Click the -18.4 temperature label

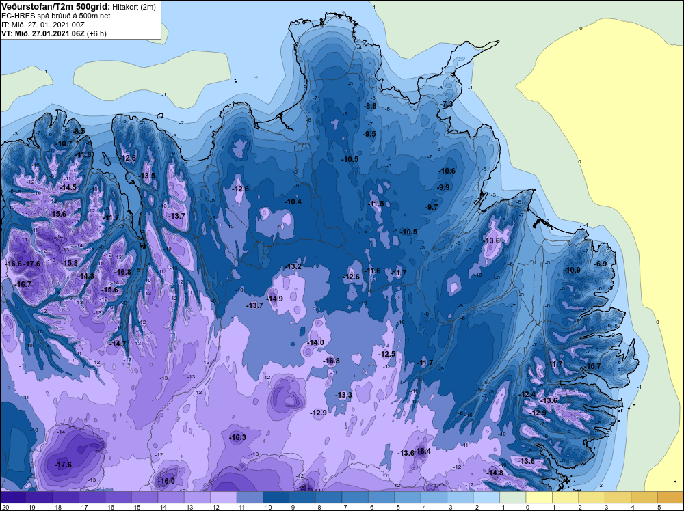click(x=423, y=451)
